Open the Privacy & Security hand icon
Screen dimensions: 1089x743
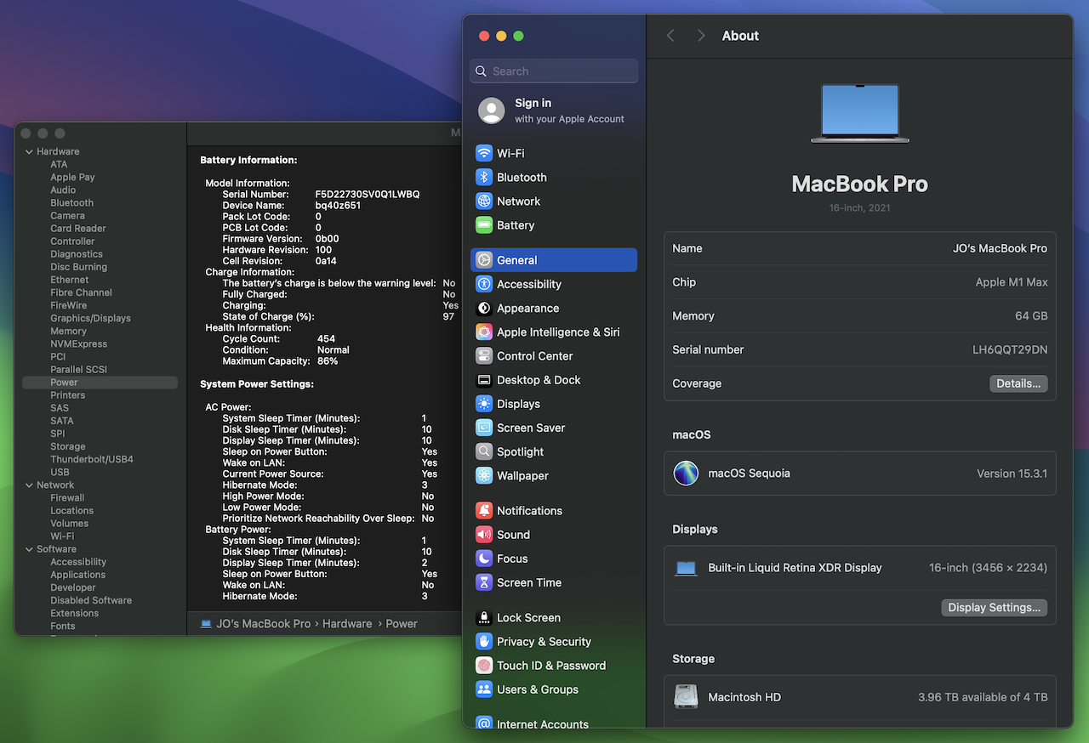(484, 641)
